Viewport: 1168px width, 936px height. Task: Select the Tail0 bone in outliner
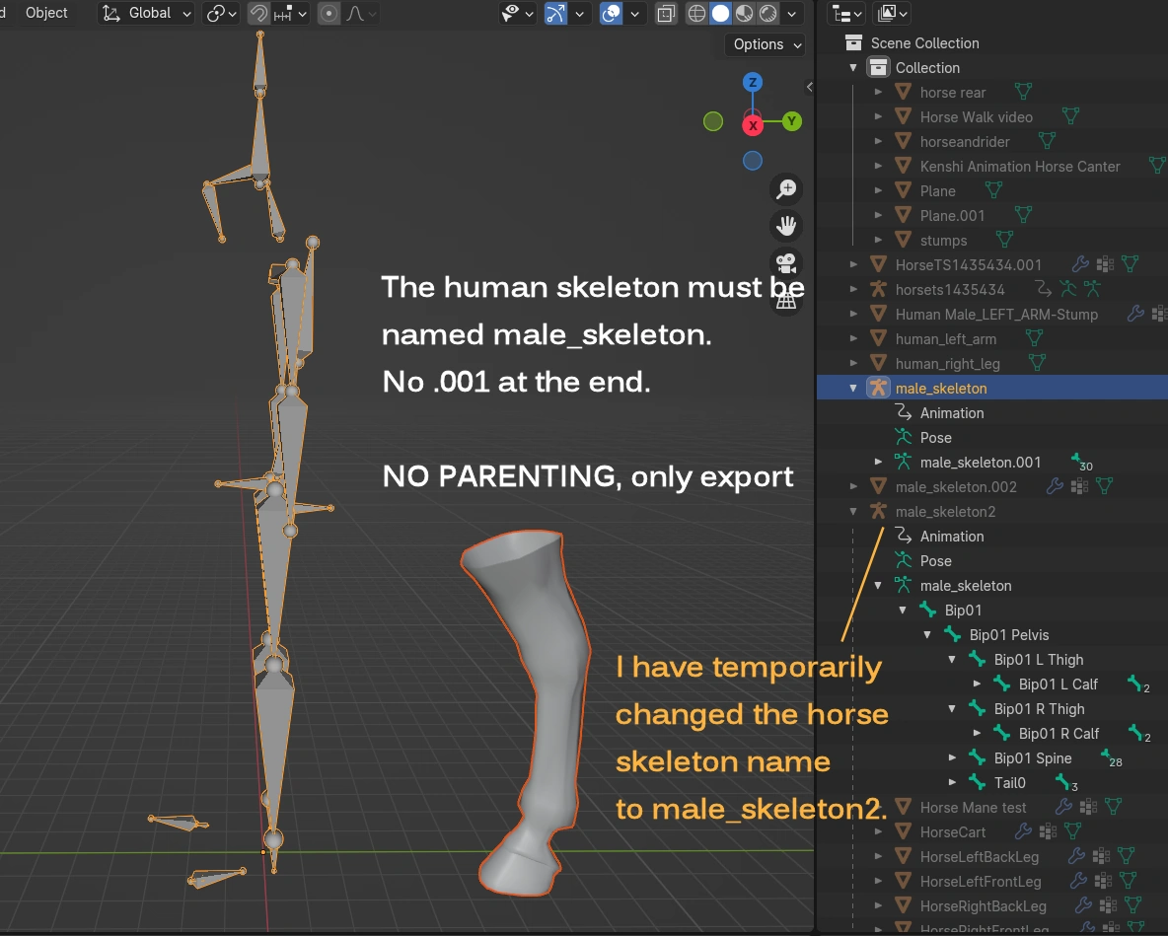tap(1009, 782)
